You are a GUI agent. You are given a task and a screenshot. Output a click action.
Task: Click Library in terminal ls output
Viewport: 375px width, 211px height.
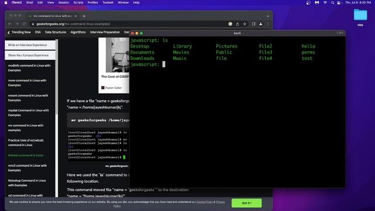(x=182, y=46)
